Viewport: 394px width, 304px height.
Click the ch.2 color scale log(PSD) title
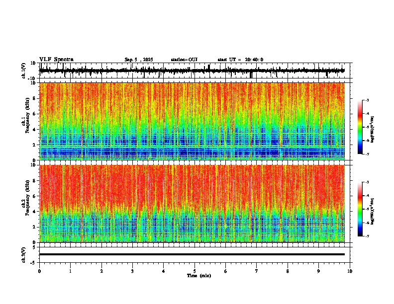pyautogui.click(x=373, y=211)
